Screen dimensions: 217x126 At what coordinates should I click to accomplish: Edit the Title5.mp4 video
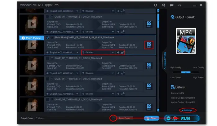pyautogui.click(x=149, y=86)
